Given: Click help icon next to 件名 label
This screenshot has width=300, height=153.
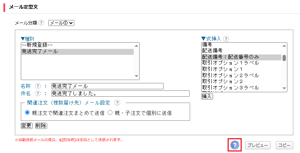Looking at the screenshot, I should 38,93.
